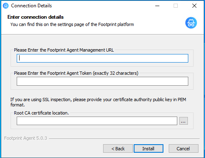The width and height of the screenshot is (205, 158).
Task: Click the 'Connection Details' window title
Action: point(31,6)
